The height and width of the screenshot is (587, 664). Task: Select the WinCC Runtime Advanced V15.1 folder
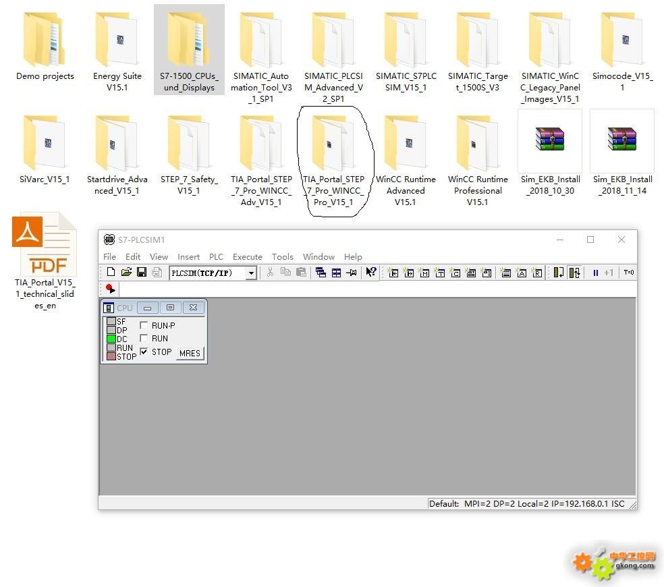pos(406,160)
